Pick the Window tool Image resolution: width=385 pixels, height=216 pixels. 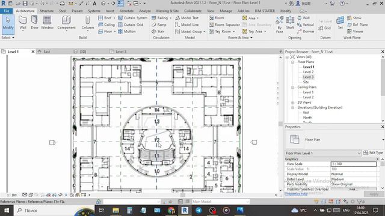point(47,23)
